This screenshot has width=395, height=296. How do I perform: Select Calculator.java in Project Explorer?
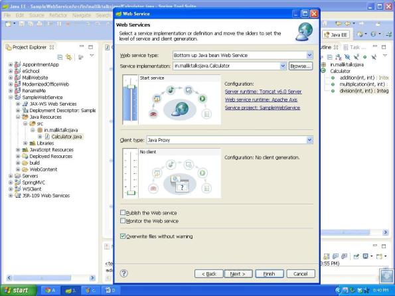click(x=66, y=137)
